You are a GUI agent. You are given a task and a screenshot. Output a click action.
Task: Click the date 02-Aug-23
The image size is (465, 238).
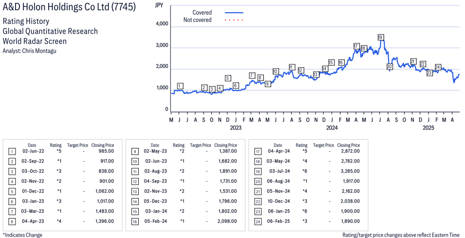point(156,171)
